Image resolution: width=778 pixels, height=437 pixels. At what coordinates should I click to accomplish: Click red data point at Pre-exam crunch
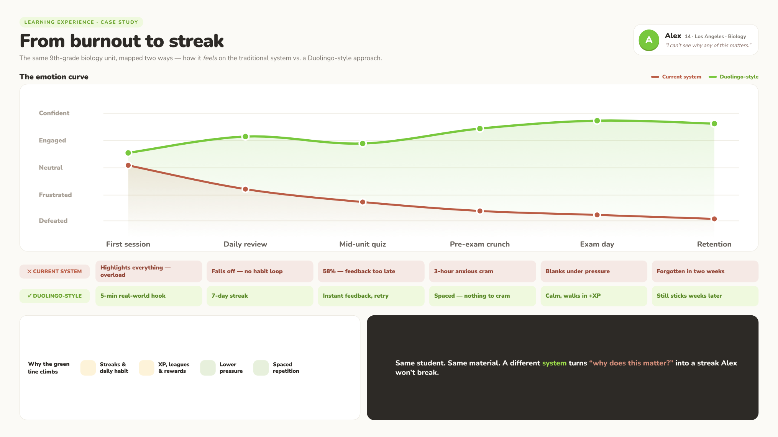pos(480,211)
